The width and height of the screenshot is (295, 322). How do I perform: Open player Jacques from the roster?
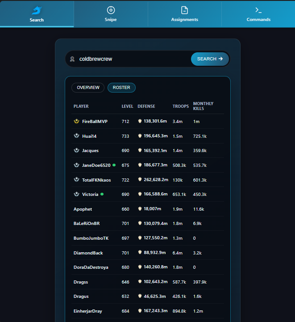(x=90, y=151)
